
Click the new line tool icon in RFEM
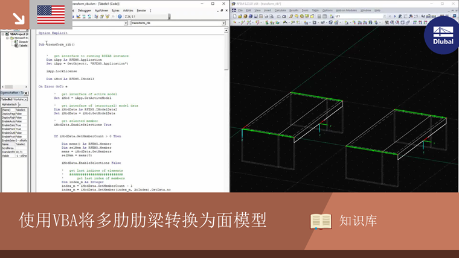coord(243,22)
